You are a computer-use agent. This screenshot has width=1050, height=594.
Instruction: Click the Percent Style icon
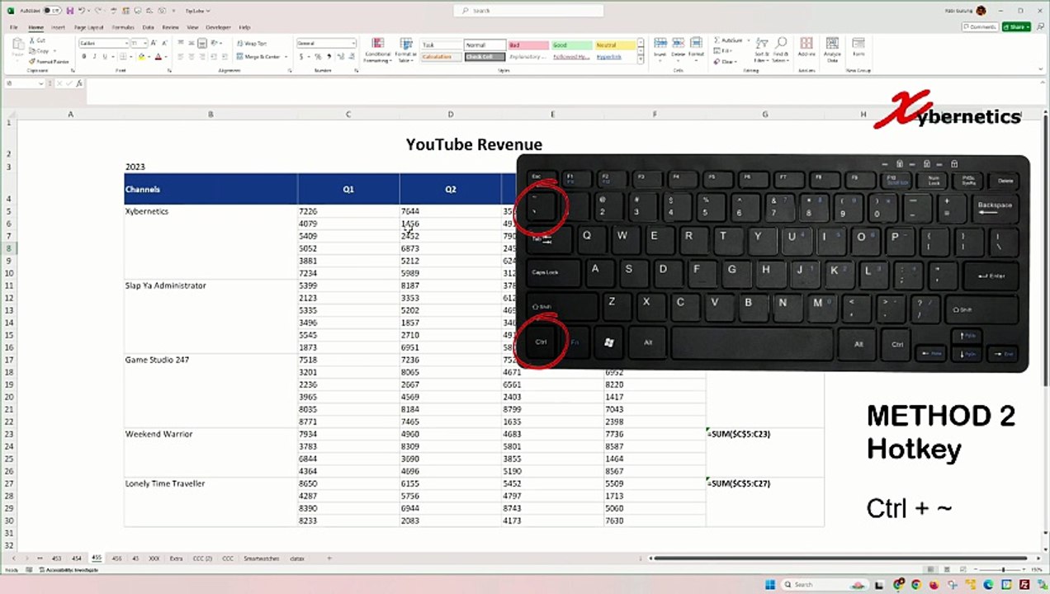(x=319, y=57)
